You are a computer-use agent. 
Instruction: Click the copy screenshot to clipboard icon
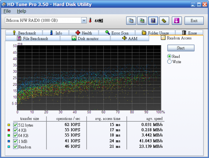tap(142, 21)
